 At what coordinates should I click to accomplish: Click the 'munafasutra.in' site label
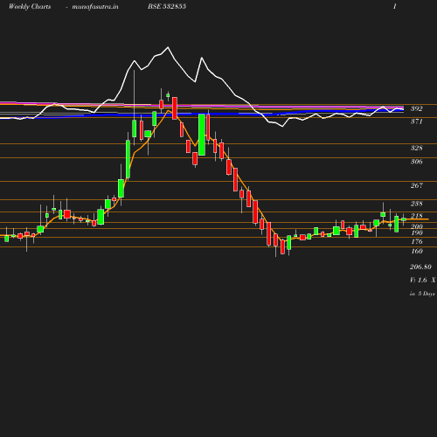click(95, 6)
